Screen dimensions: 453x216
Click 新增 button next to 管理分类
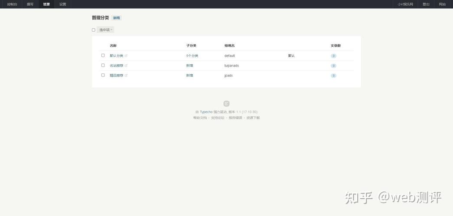(x=117, y=18)
